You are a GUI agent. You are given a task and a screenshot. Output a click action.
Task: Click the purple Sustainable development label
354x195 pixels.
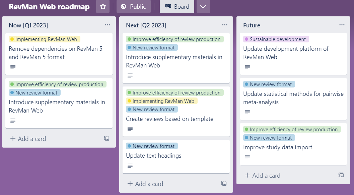276,39
